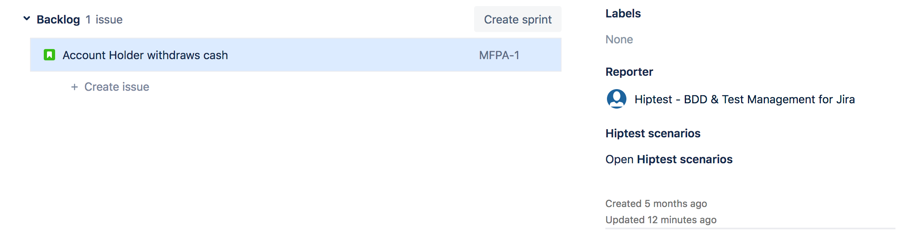
Task: Click the divider line below Updated timestamp
Action: tap(750, 228)
